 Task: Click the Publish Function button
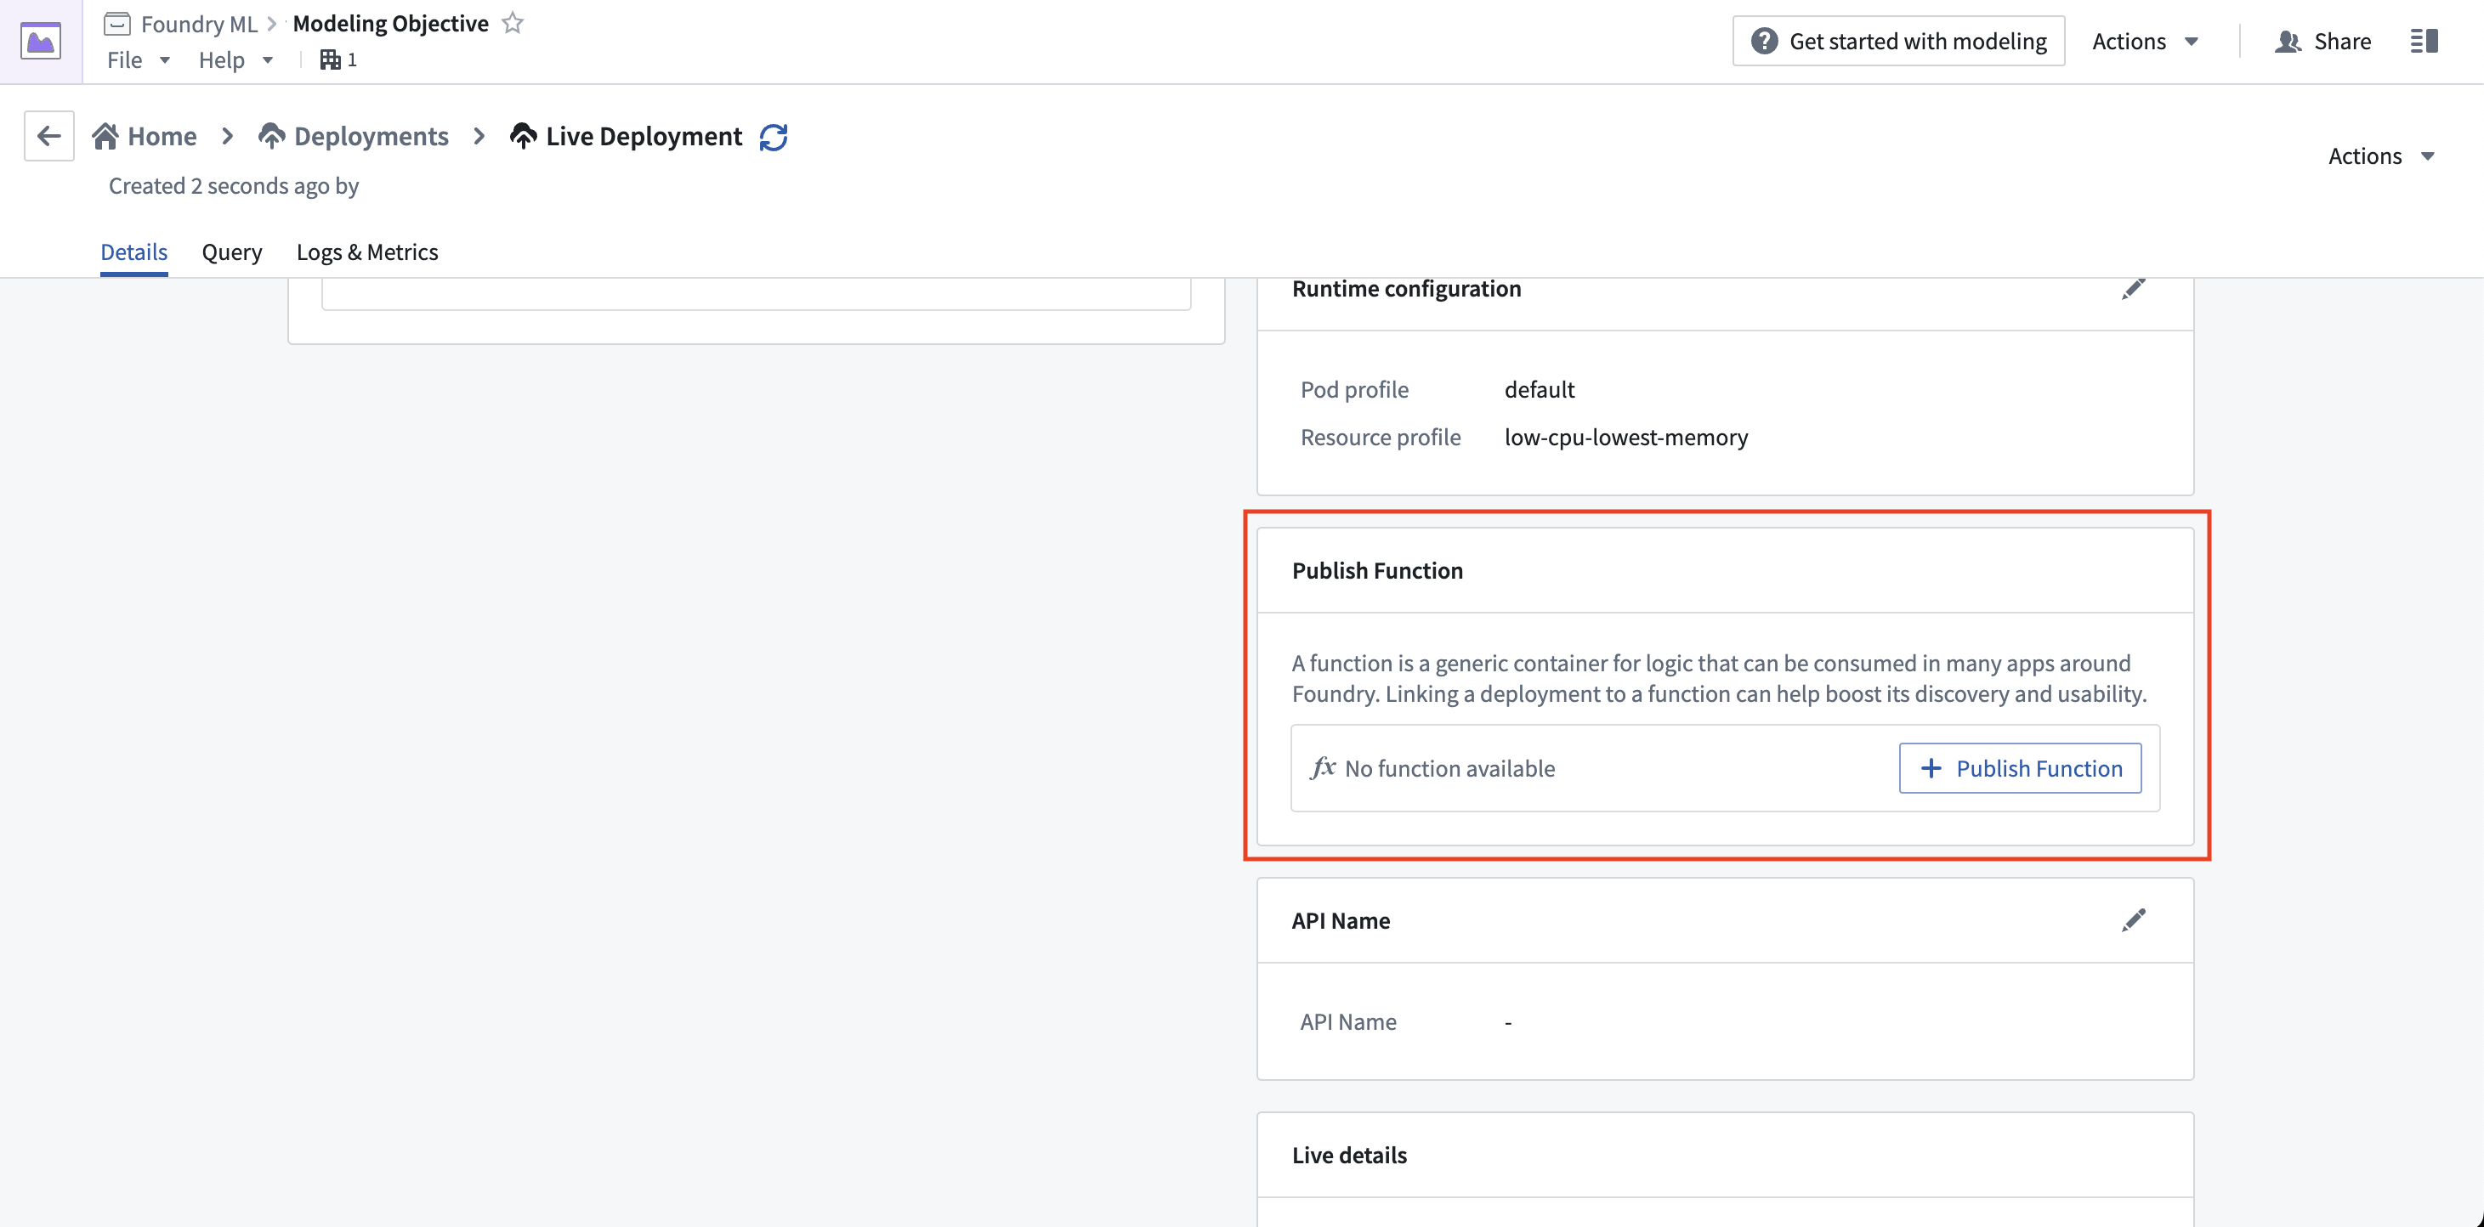coord(2018,768)
